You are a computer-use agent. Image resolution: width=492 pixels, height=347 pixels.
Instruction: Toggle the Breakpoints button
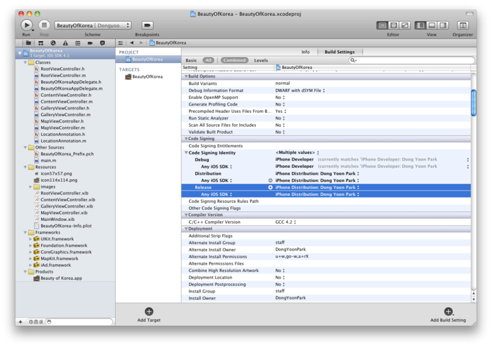tap(147, 25)
